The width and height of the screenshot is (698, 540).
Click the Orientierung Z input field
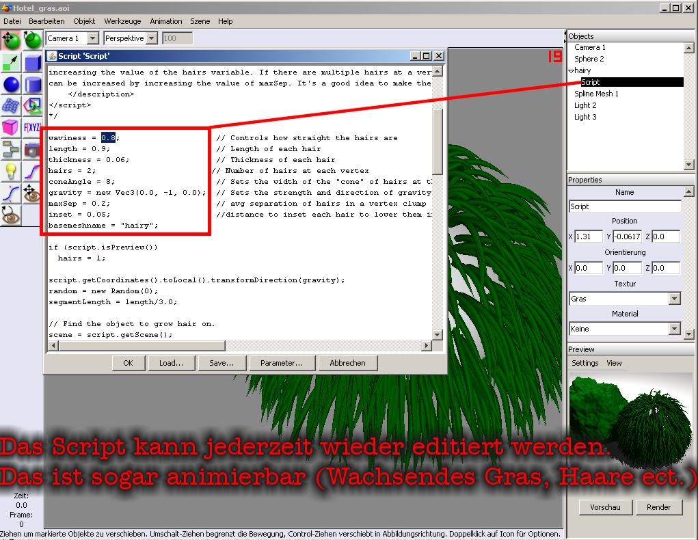click(x=666, y=268)
